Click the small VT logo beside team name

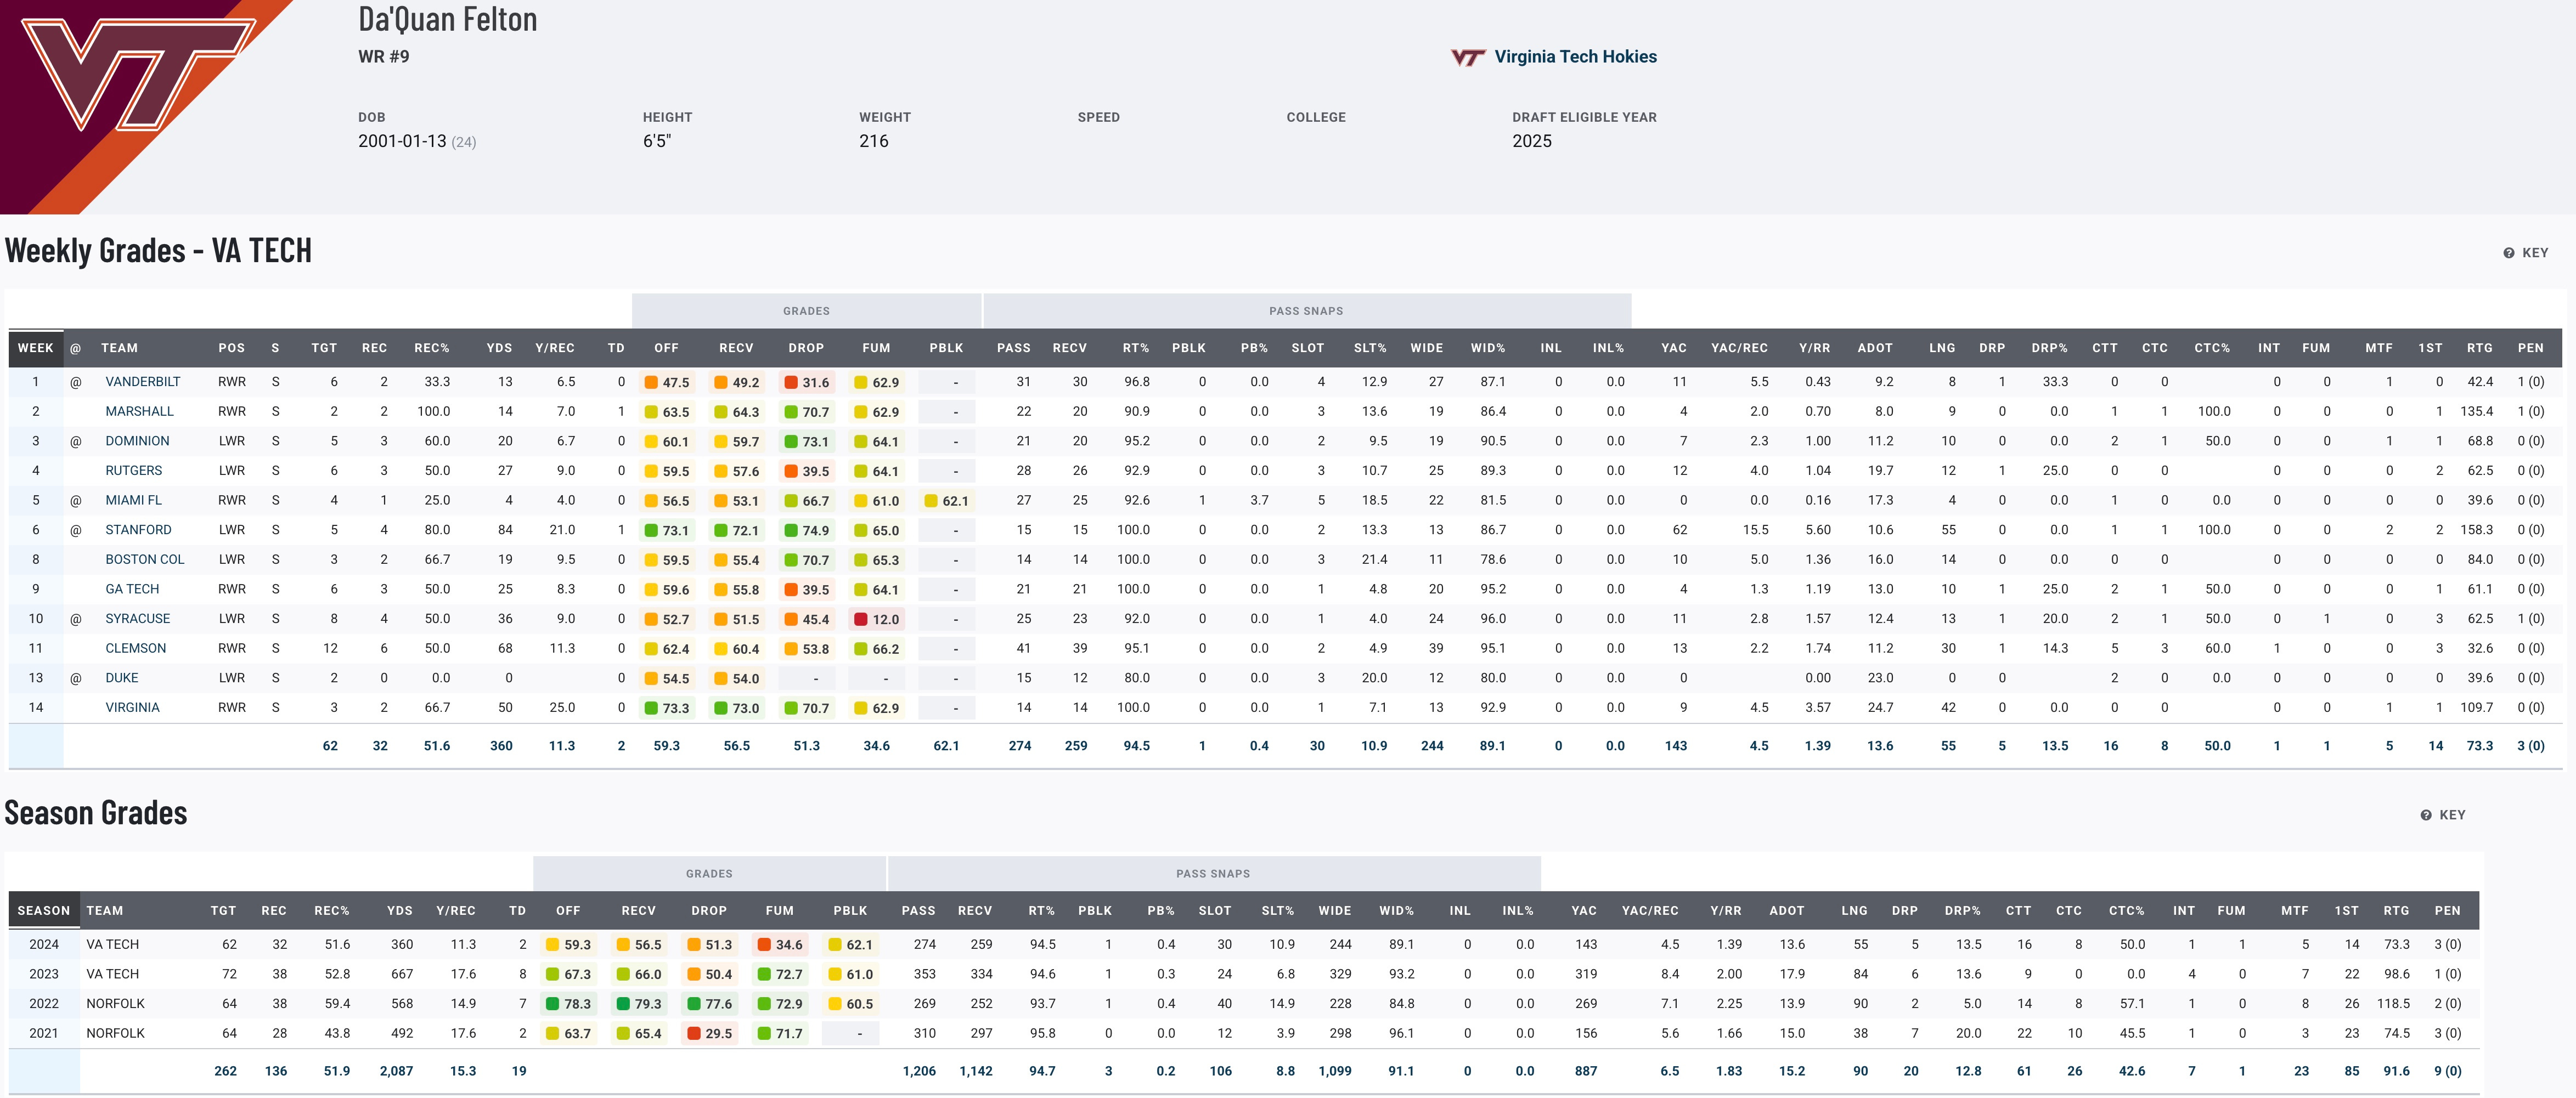point(1467,58)
